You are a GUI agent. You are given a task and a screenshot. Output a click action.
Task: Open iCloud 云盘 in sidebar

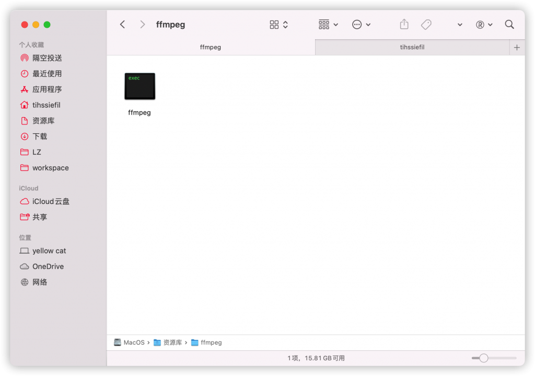pyautogui.click(x=50, y=201)
